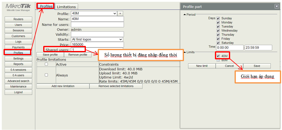Uncheck the 40M limit checkbox
Viewport: 282px width, 130px height.
click(x=218, y=56)
